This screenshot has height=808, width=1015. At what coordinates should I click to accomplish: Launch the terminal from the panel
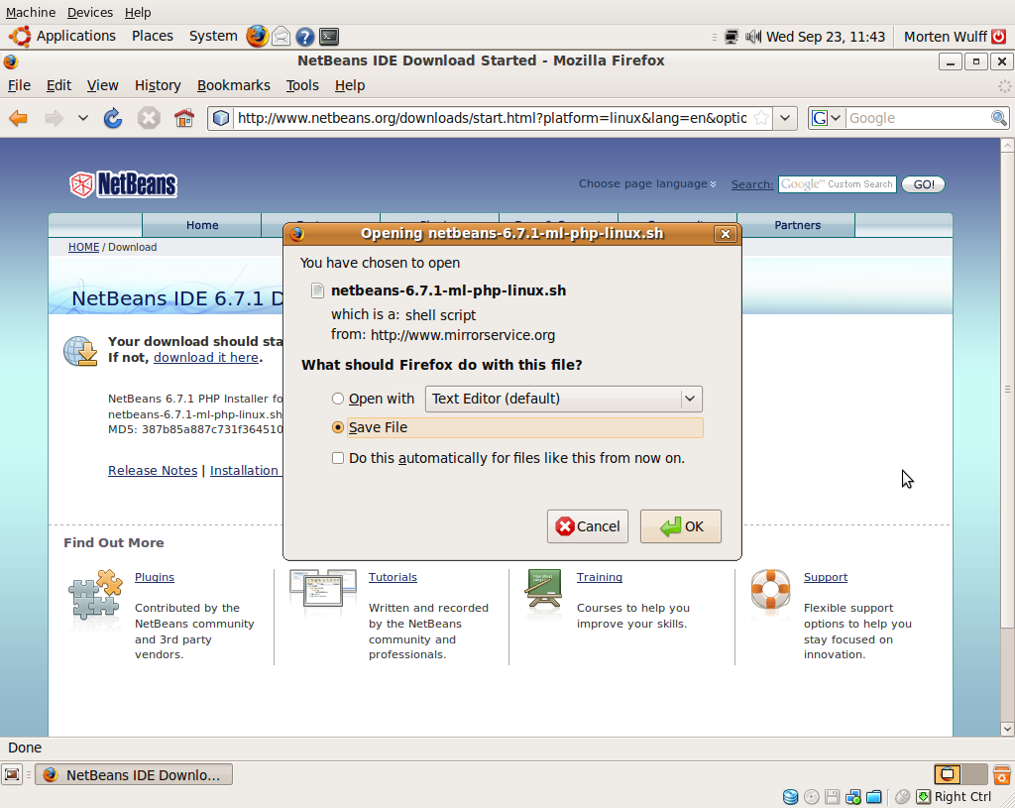pos(329,37)
